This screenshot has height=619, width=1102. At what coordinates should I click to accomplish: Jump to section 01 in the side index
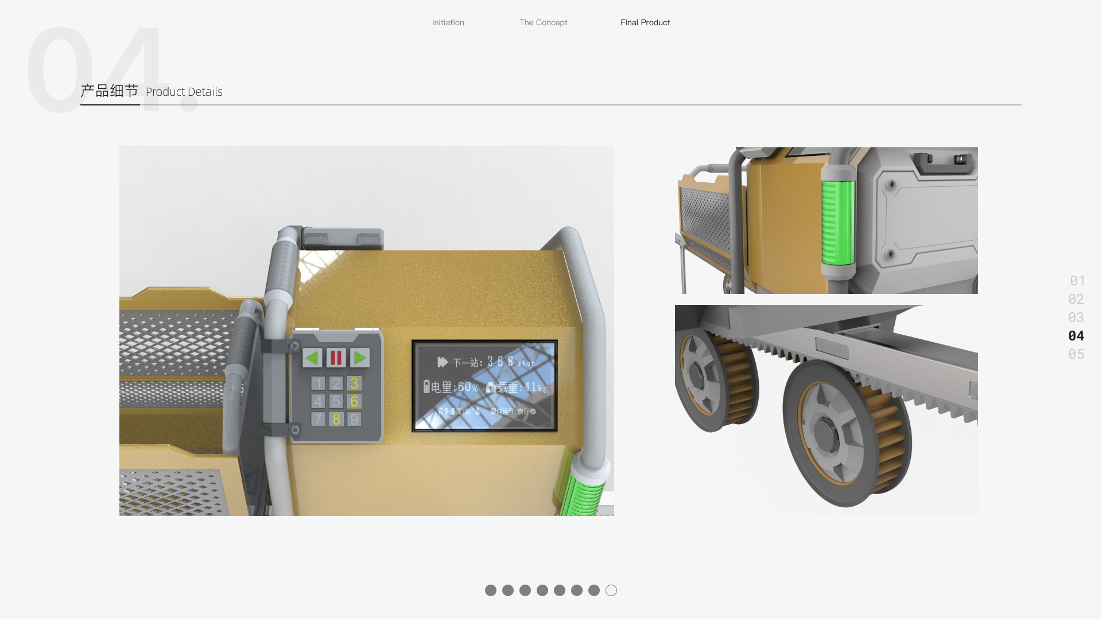tap(1077, 281)
